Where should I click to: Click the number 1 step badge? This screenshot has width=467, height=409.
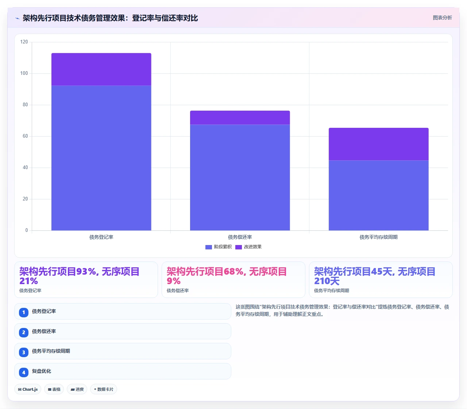(24, 312)
